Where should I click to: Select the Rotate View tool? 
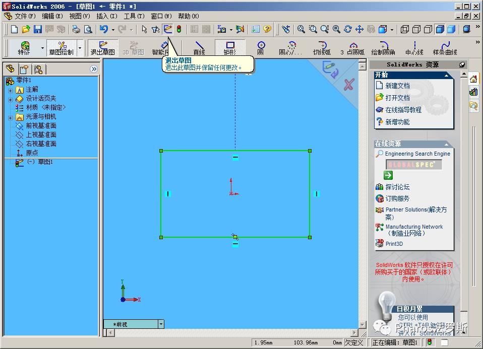click(348, 29)
